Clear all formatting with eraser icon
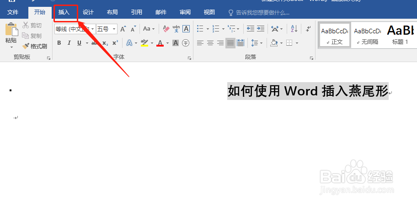The height and width of the screenshot is (204, 417). pyautogui.click(x=166, y=29)
